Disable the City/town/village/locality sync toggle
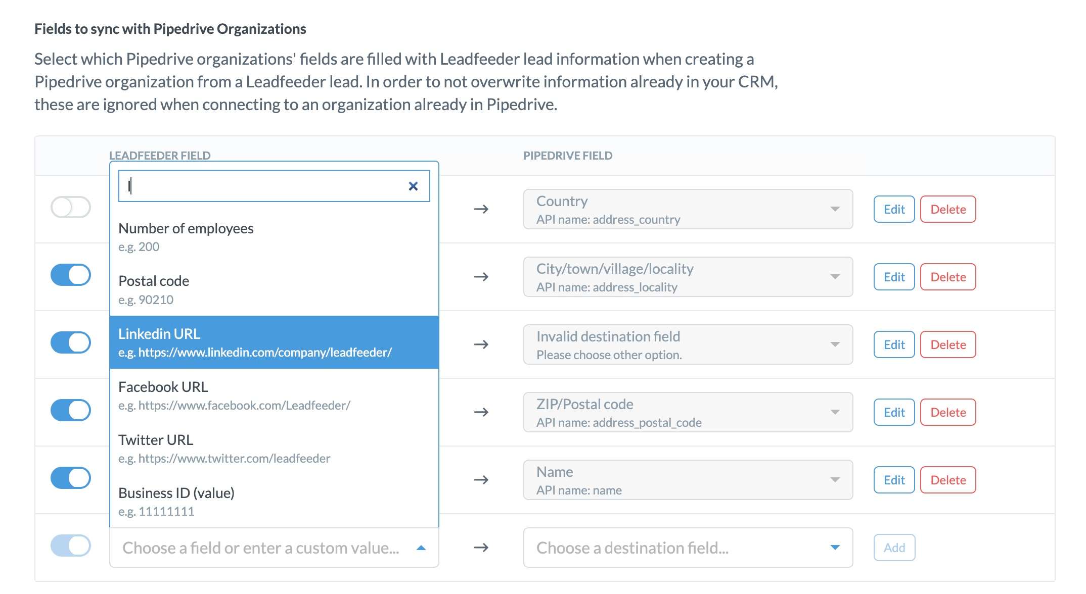The height and width of the screenshot is (594, 1086). (x=71, y=275)
